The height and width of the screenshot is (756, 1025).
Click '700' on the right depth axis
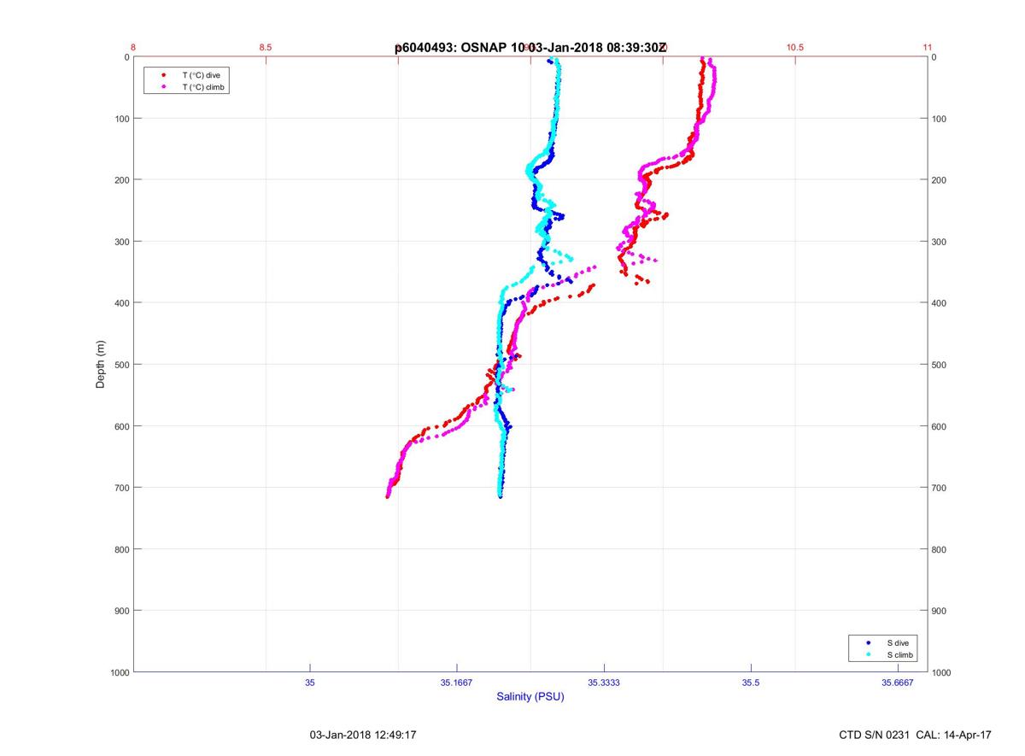[940, 488]
